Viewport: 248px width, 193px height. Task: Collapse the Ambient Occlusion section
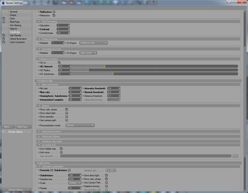point(39,59)
